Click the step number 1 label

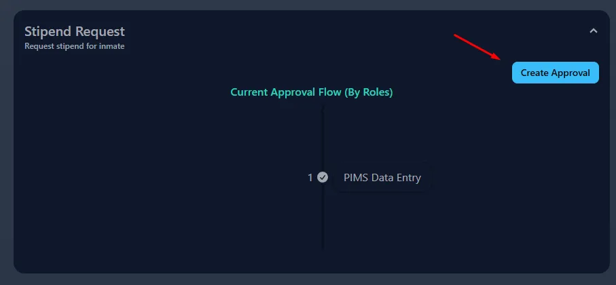[310, 178]
